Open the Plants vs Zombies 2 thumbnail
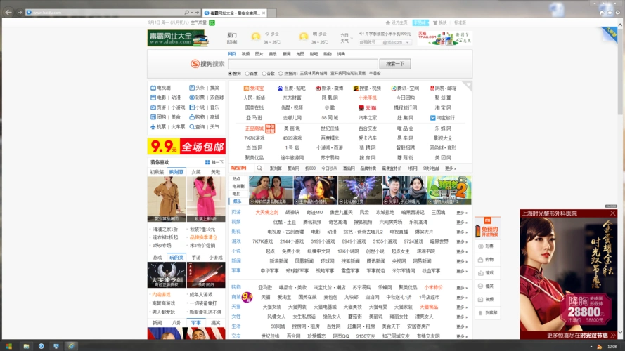 click(449, 190)
